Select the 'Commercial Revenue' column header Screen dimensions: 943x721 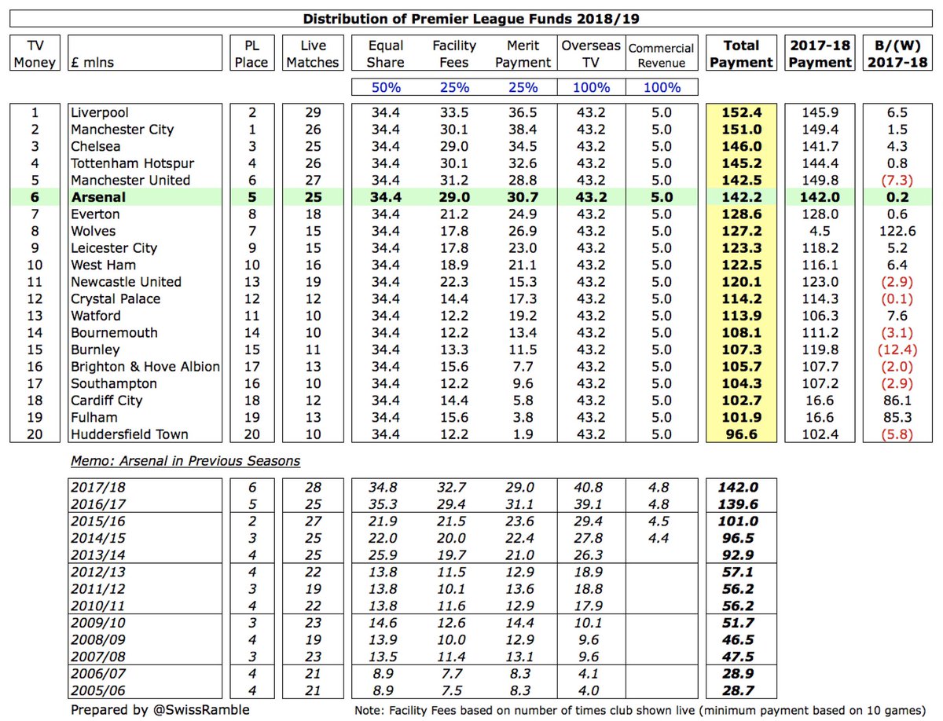point(661,55)
